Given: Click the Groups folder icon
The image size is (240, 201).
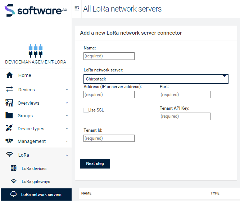Looking at the screenshot, I should point(10,116).
